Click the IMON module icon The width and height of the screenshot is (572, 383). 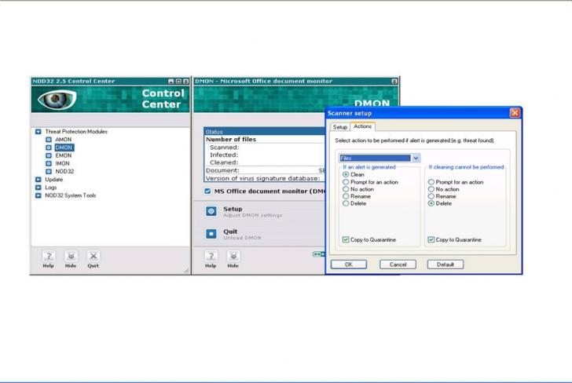coord(49,163)
